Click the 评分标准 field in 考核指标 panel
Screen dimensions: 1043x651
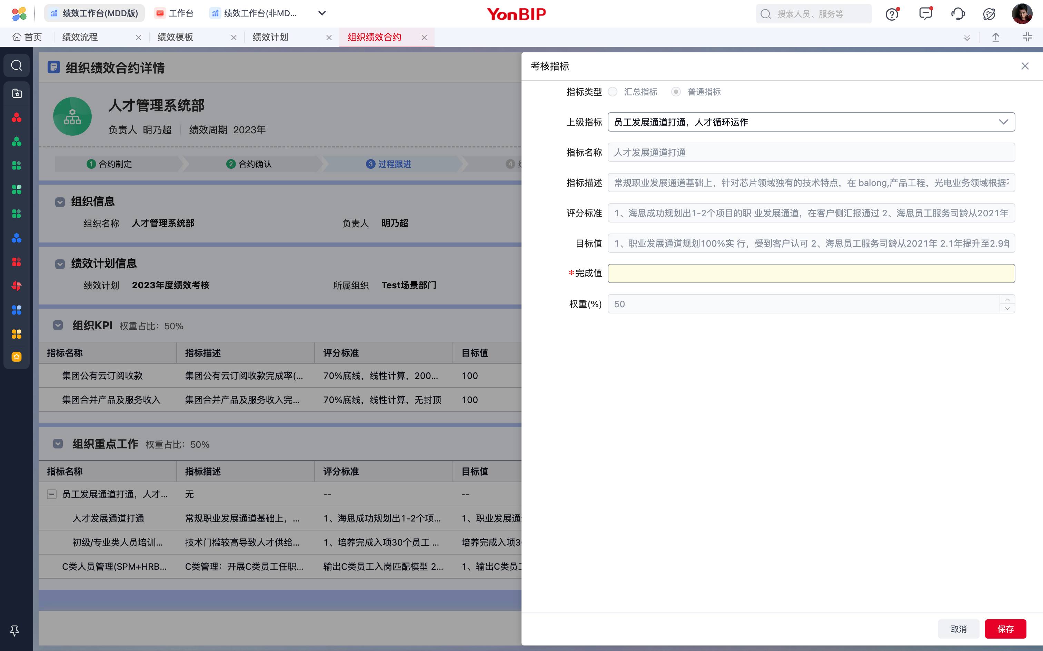pyautogui.click(x=811, y=213)
